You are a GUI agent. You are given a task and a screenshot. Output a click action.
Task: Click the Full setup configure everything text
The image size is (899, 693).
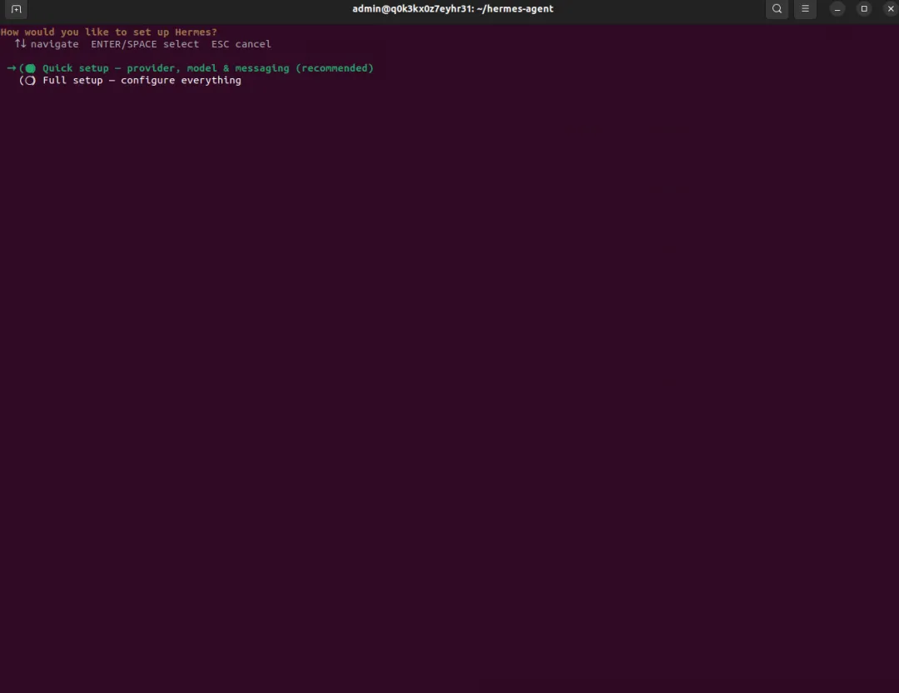[x=142, y=80]
